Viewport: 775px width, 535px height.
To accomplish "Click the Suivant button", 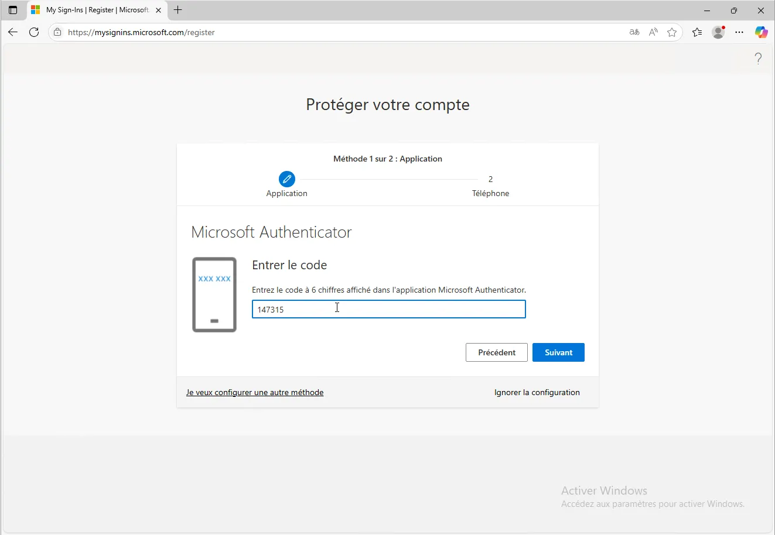I will click(x=558, y=352).
